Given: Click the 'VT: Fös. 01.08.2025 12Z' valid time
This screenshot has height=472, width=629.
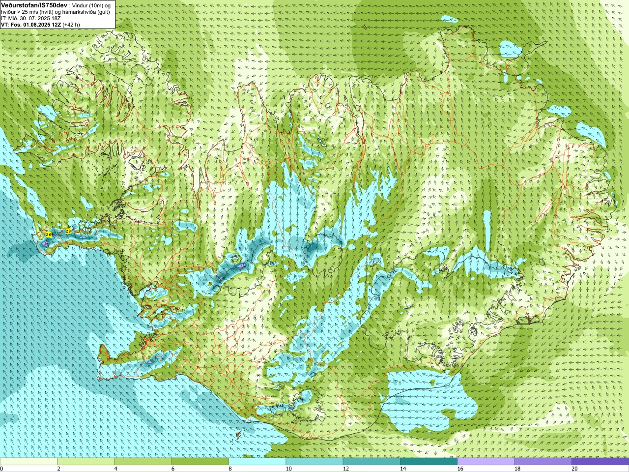Looking at the screenshot, I should (31, 24).
